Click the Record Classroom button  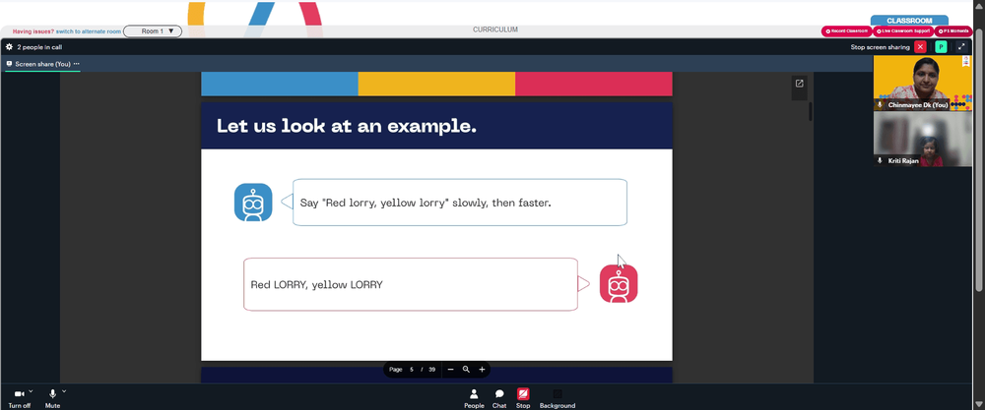[846, 30]
